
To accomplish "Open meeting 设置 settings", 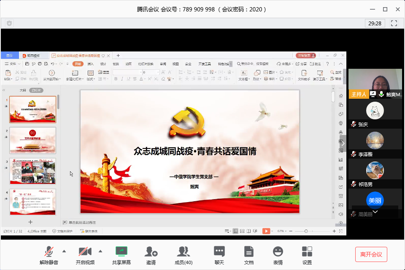I will (x=307, y=255).
